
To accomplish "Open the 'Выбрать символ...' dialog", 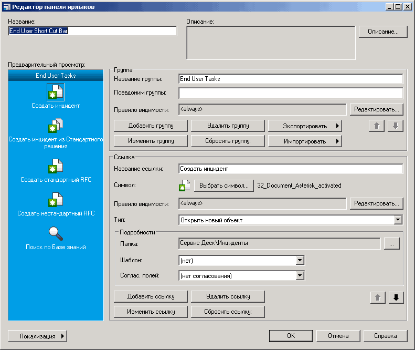I will click(224, 186).
